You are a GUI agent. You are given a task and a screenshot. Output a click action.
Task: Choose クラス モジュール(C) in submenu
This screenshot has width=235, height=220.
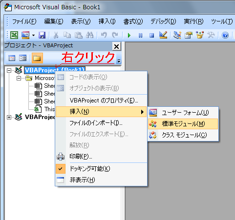tap(183, 135)
